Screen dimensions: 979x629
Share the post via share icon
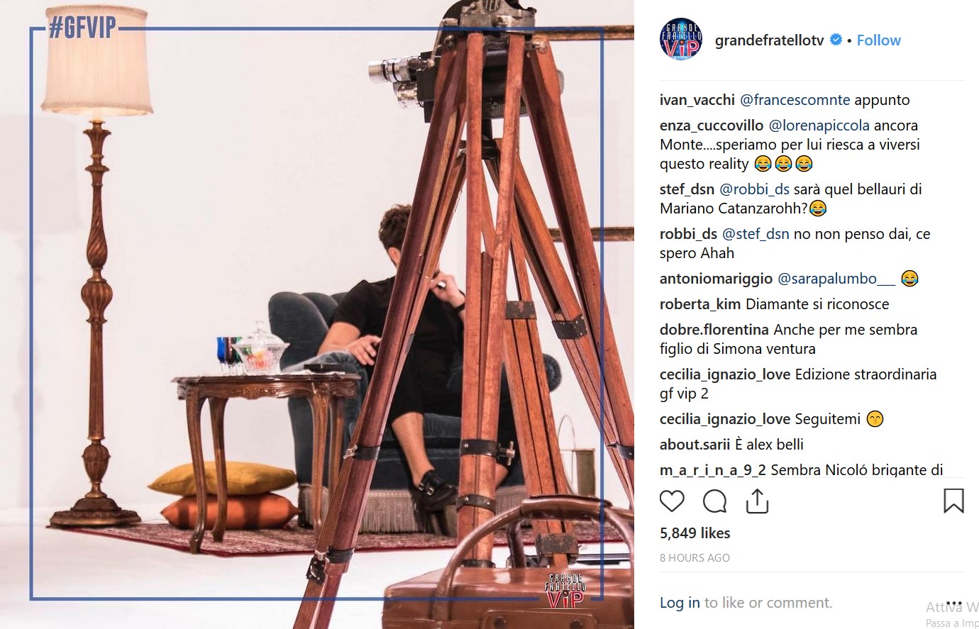click(757, 501)
